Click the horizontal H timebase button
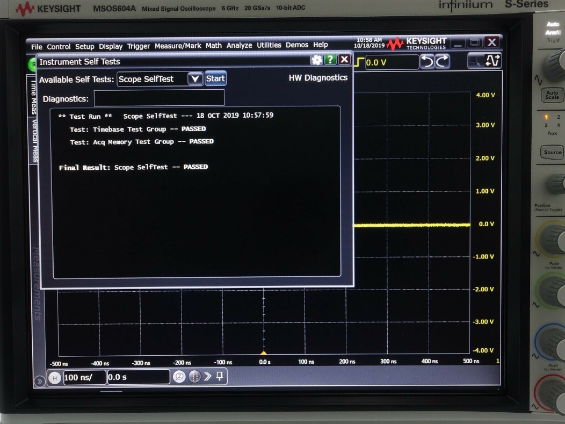565x424 pixels. tap(54, 378)
